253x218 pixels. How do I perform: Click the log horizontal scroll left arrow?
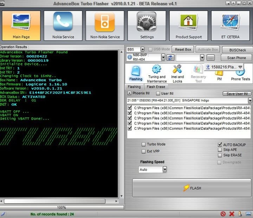[x=1, y=201]
